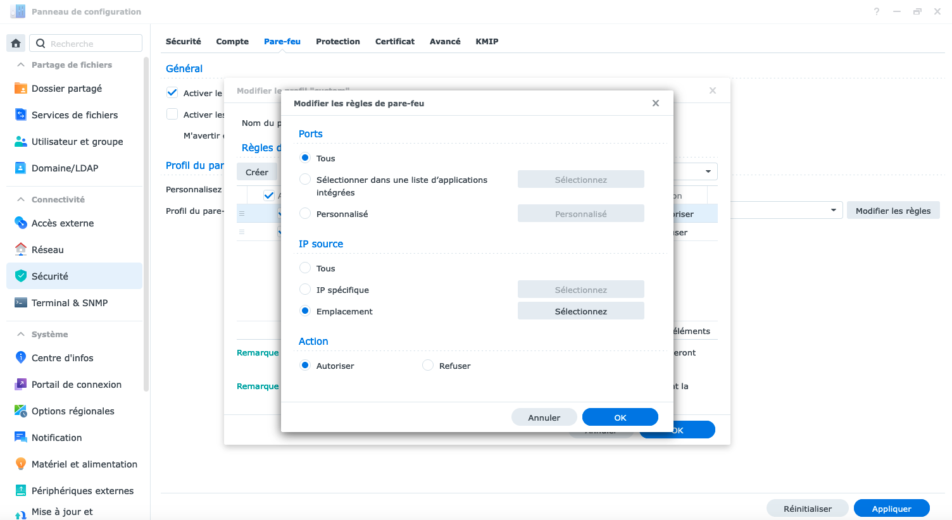Click the Centre d'infos icon

point(21,358)
